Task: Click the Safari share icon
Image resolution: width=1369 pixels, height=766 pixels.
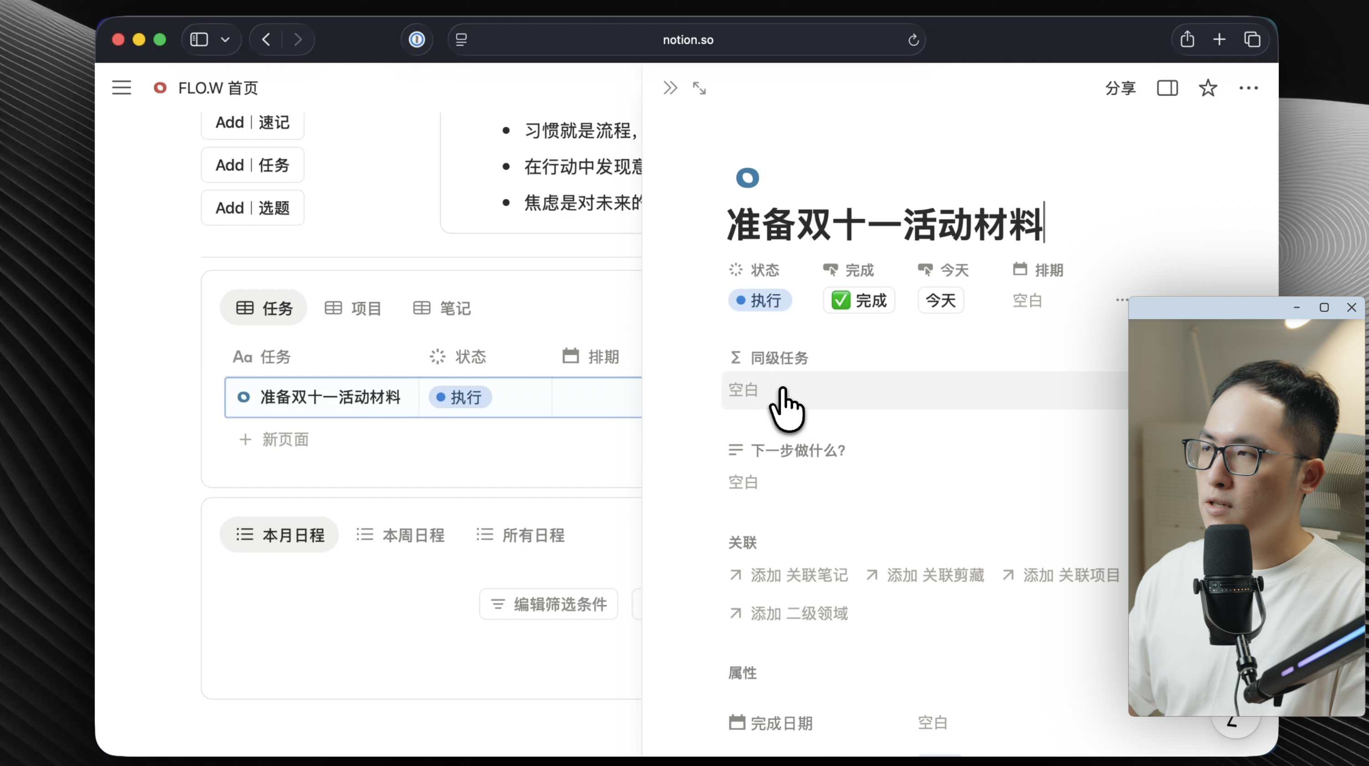Action: (1187, 40)
